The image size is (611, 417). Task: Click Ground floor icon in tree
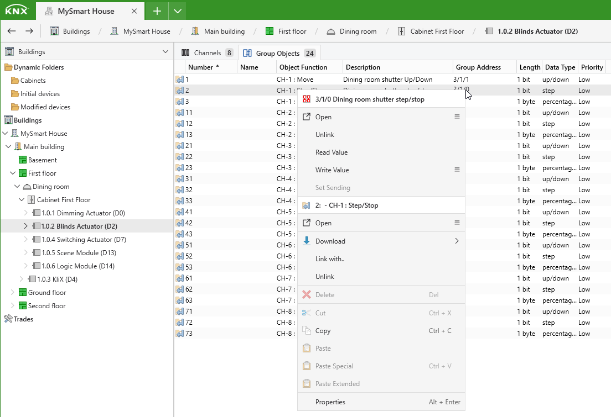click(x=23, y=293)
